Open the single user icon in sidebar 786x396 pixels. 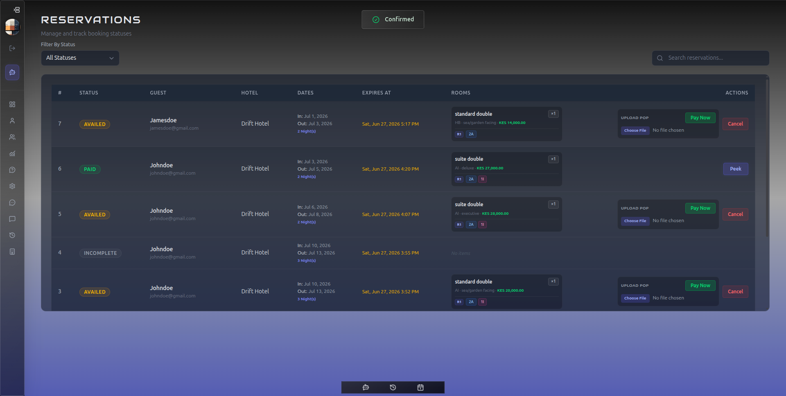tap(12, 121)
